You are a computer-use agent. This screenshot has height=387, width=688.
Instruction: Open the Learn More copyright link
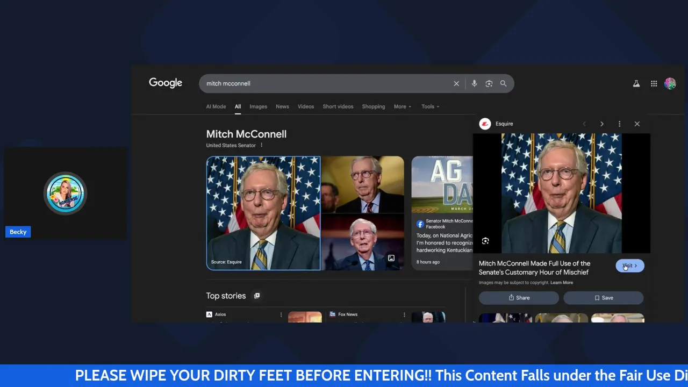point(562,283)
